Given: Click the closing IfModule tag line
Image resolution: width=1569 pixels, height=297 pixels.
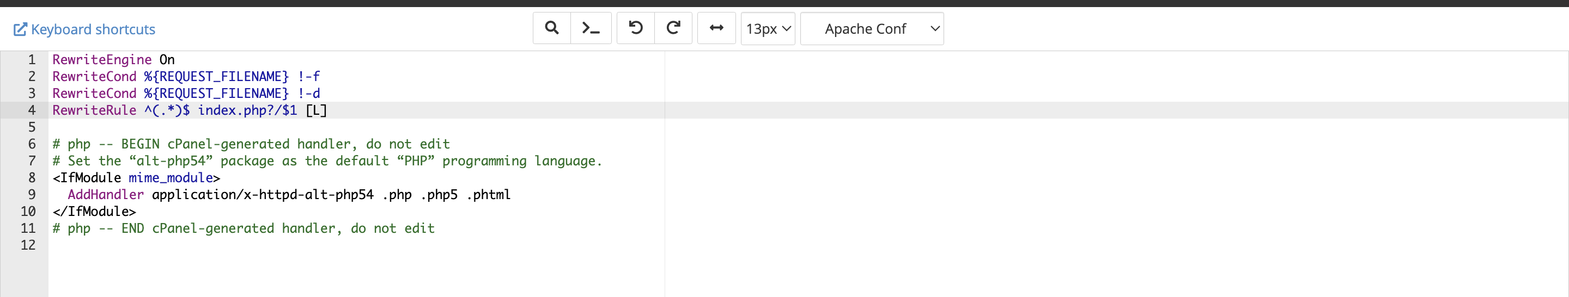Looking at the screenshot, I should coord(94,212).
